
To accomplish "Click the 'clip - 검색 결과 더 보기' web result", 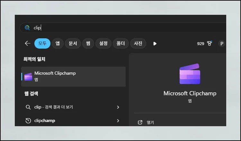I will tap(73, 107).
